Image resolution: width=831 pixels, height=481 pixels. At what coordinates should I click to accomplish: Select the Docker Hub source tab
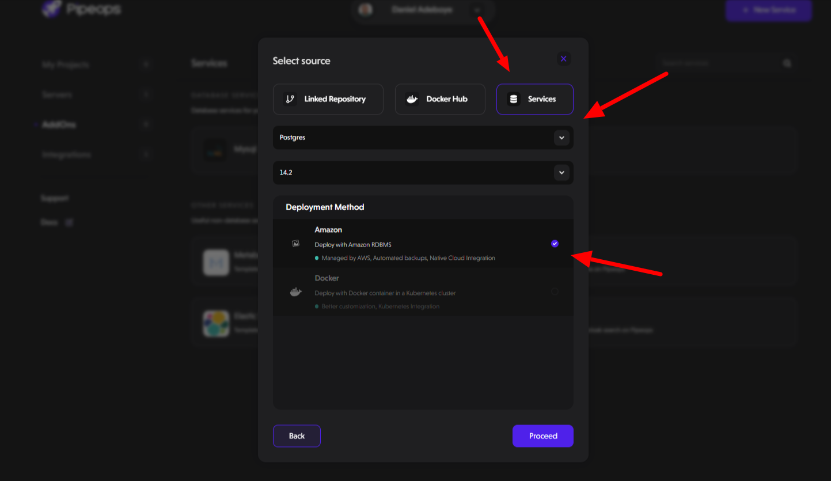tap(440, 99)
